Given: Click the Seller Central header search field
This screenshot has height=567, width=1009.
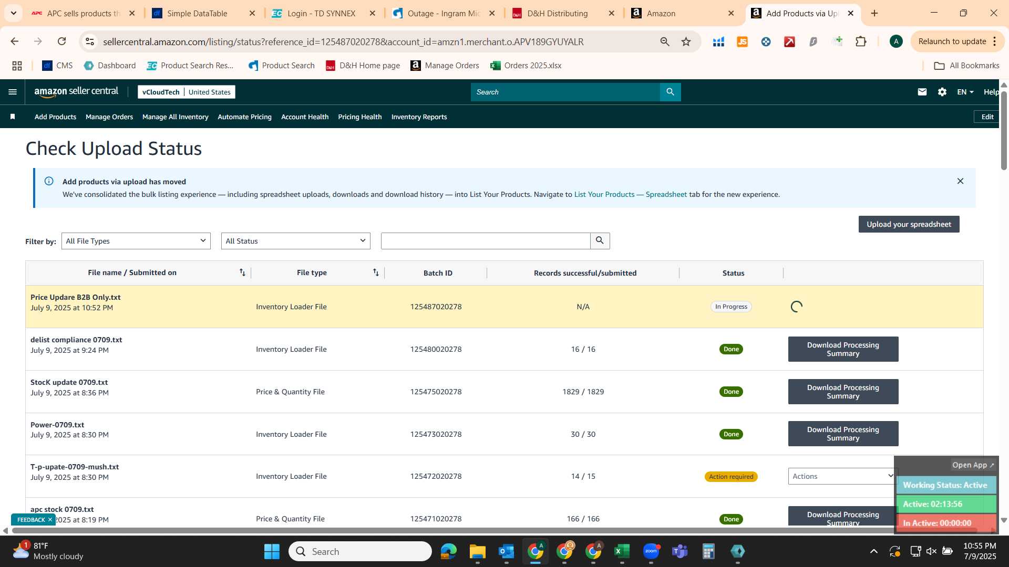Looking at the screenshot, I should 565,92.
